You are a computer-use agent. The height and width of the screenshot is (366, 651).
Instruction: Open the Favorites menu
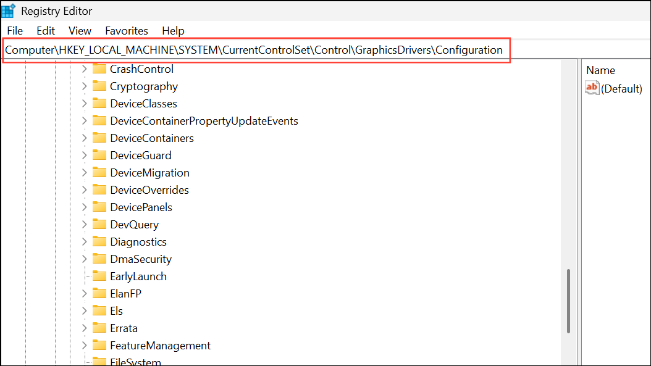(126, 30)
